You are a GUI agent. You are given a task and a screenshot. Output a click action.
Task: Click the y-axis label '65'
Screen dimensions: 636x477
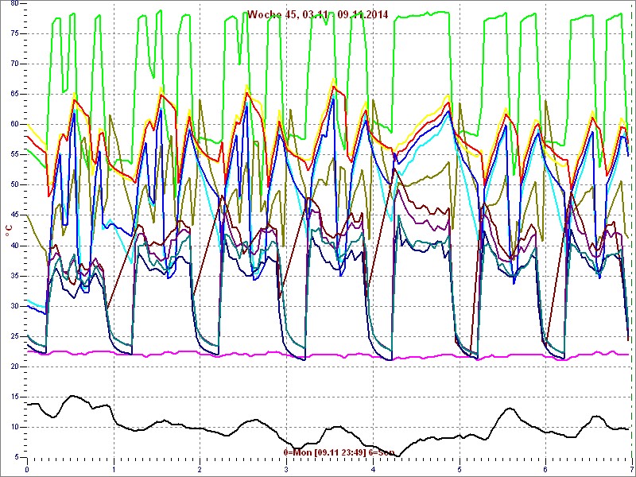tap(14, 94)
